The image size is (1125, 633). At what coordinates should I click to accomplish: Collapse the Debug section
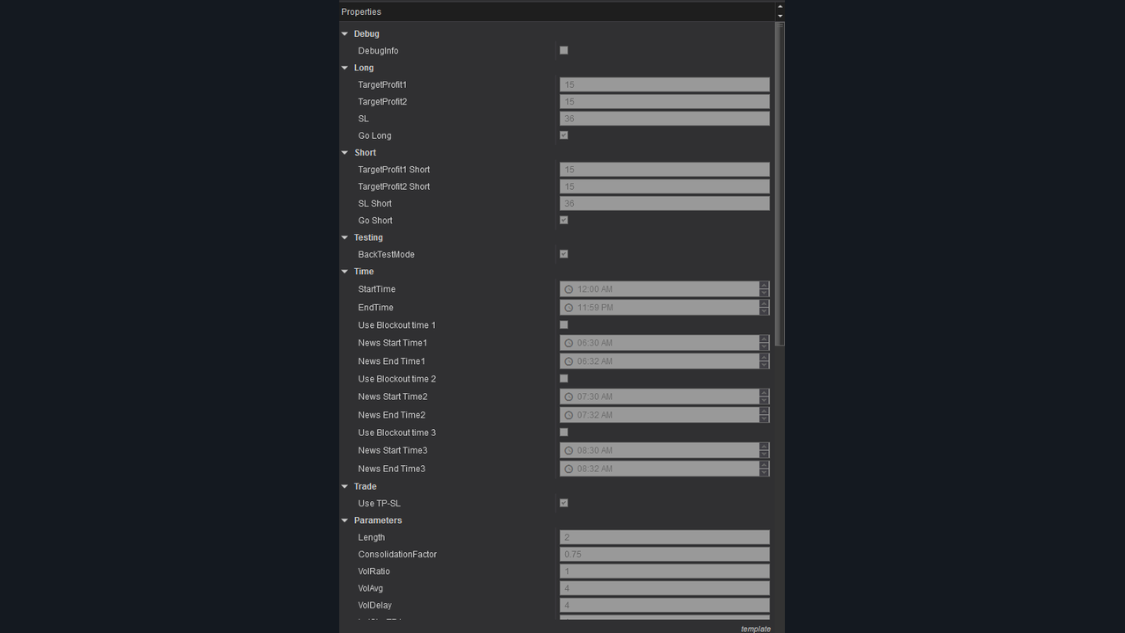(345, 34)
